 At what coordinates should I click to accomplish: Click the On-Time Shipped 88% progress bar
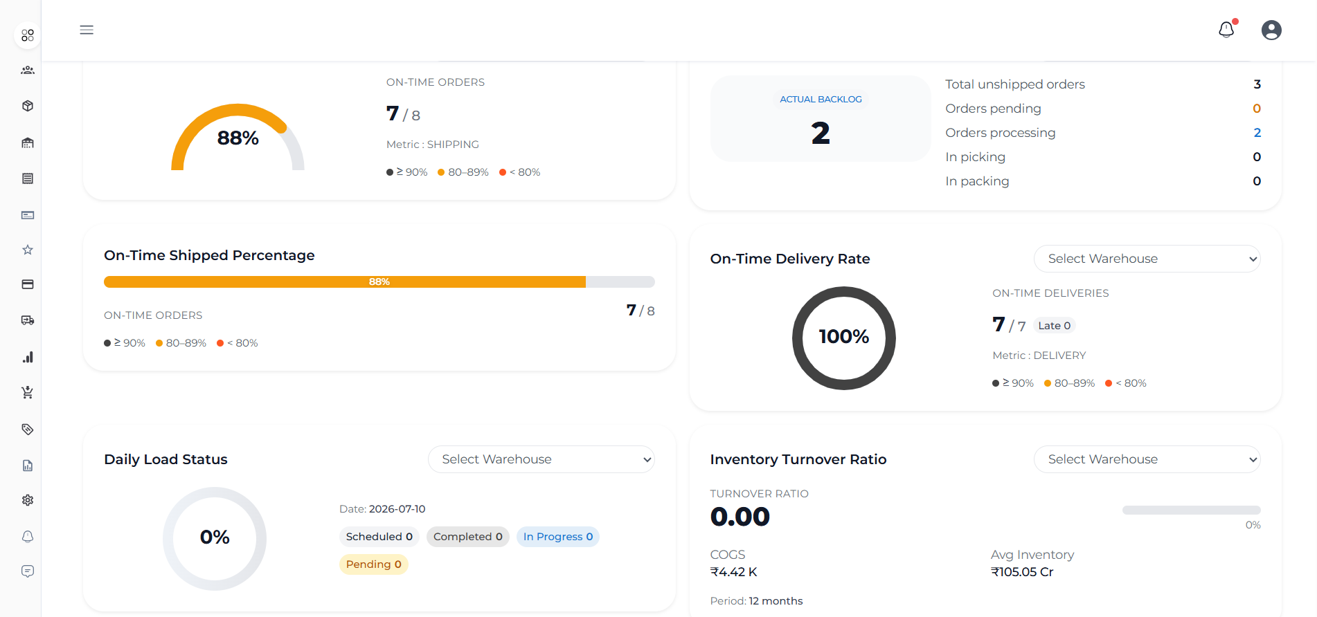379,282
